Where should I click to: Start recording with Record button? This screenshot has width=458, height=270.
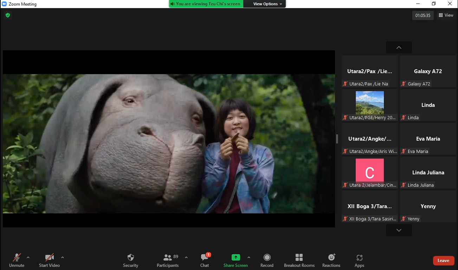267,261
